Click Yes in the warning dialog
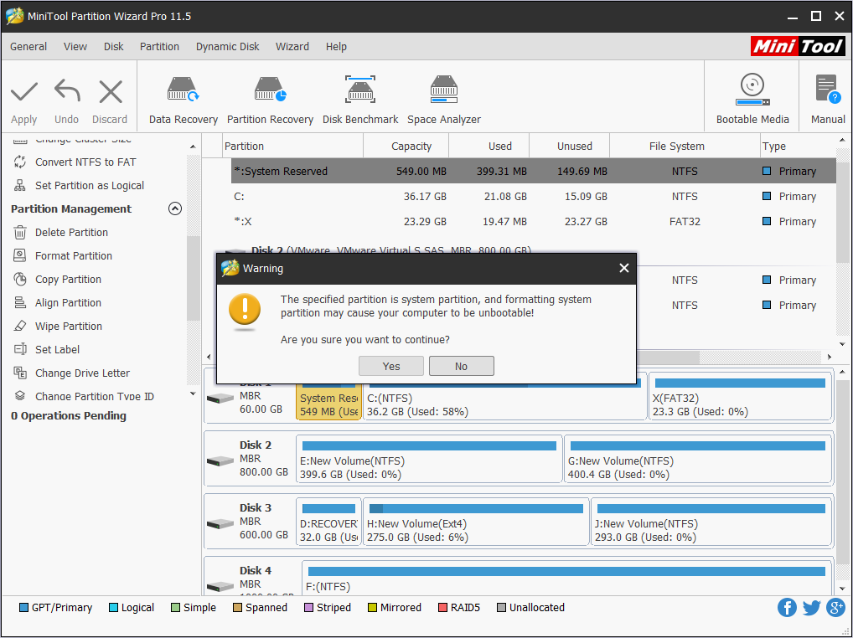853x638 pixels. [391, 366]
